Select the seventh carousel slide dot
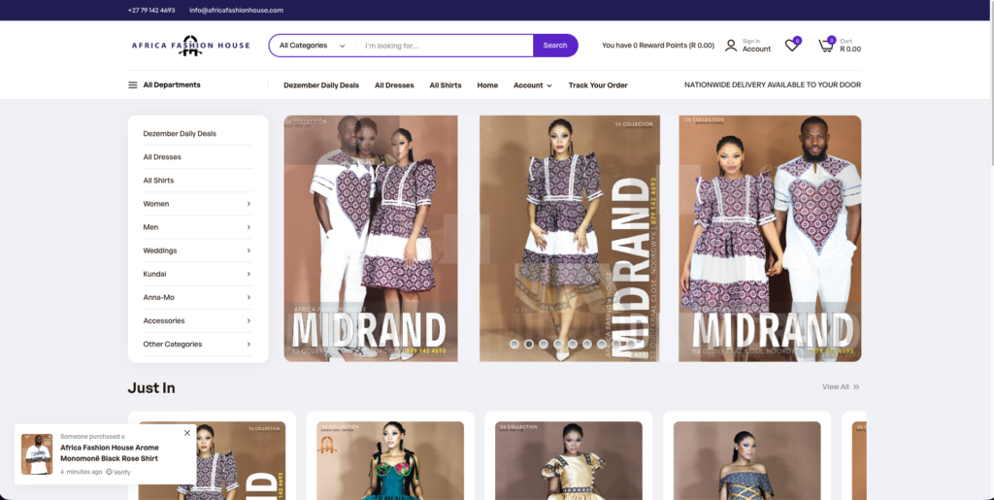Viewport: 994px width, 500px height. (x=602, y=344)
